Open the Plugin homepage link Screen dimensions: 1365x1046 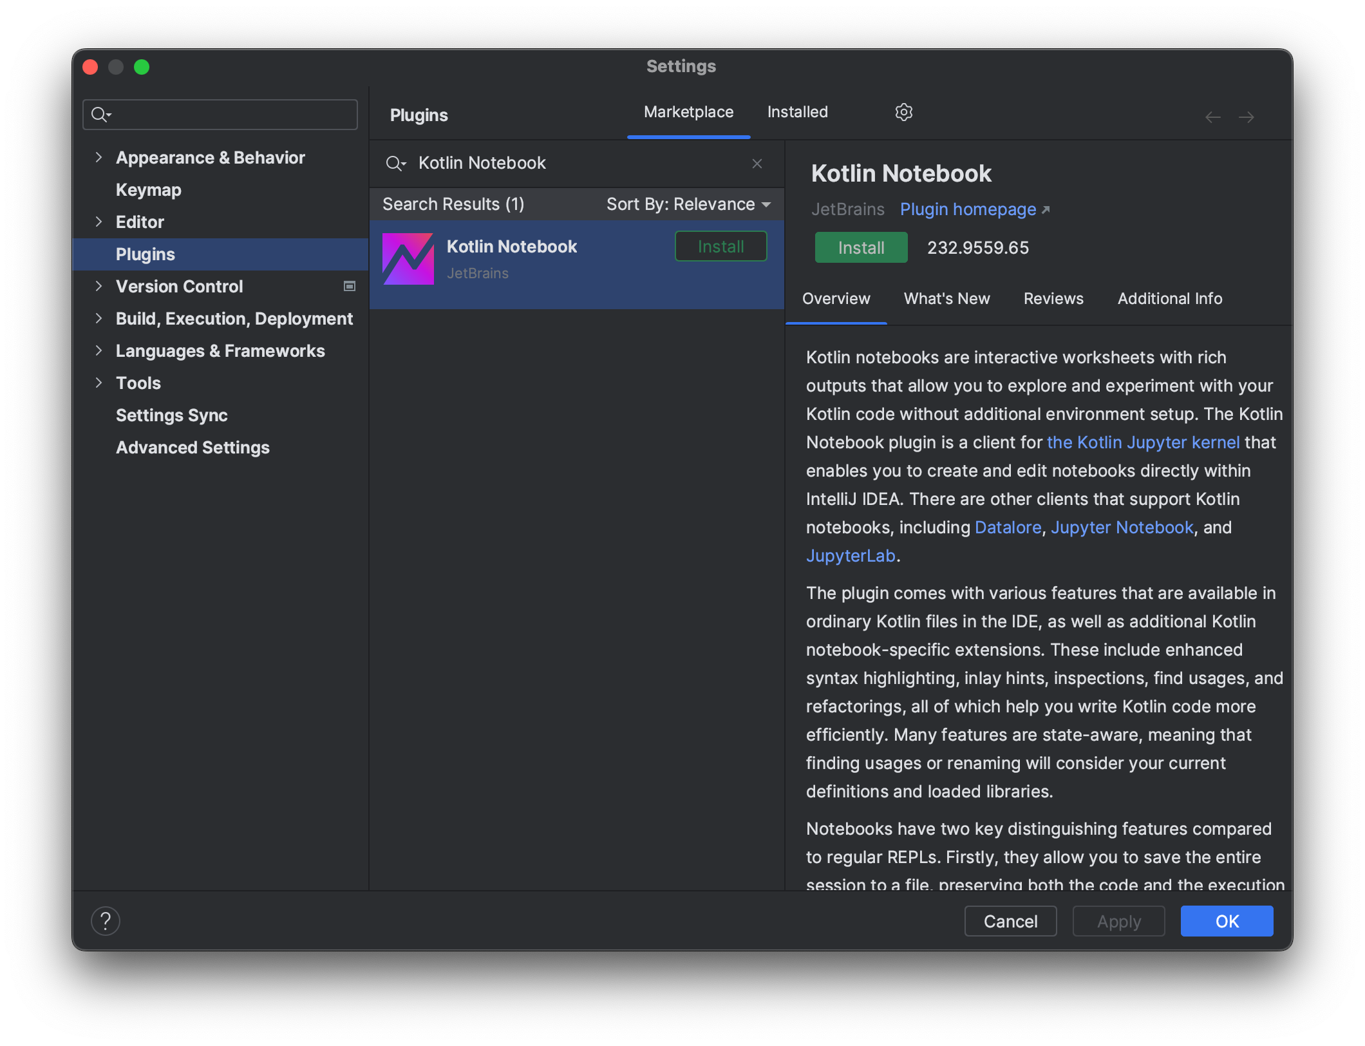tap(968, 209)
